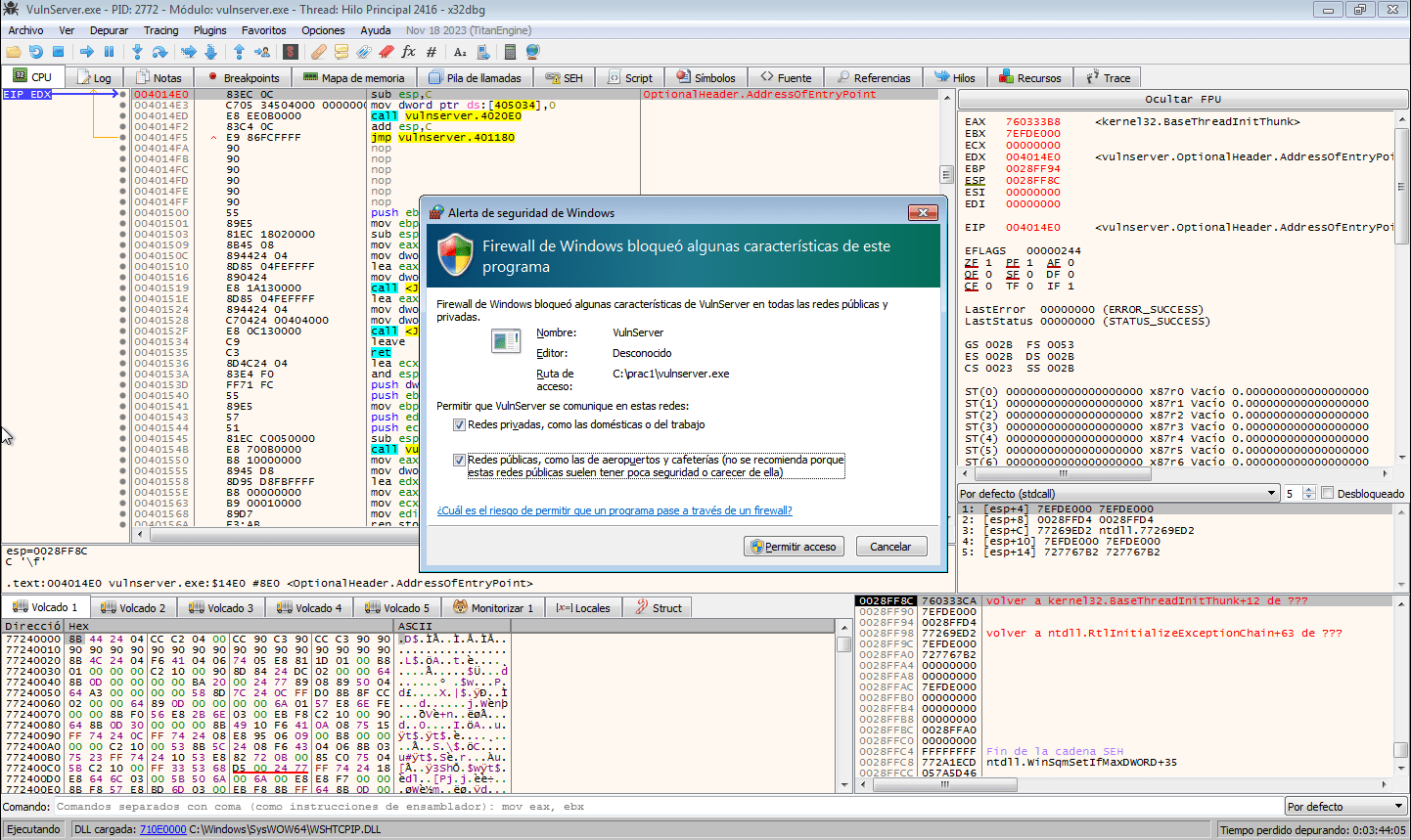Click Cancelar in the firewall alert
The width and height of the screenshot is (1411, 840).
click(x=891, y=547)
